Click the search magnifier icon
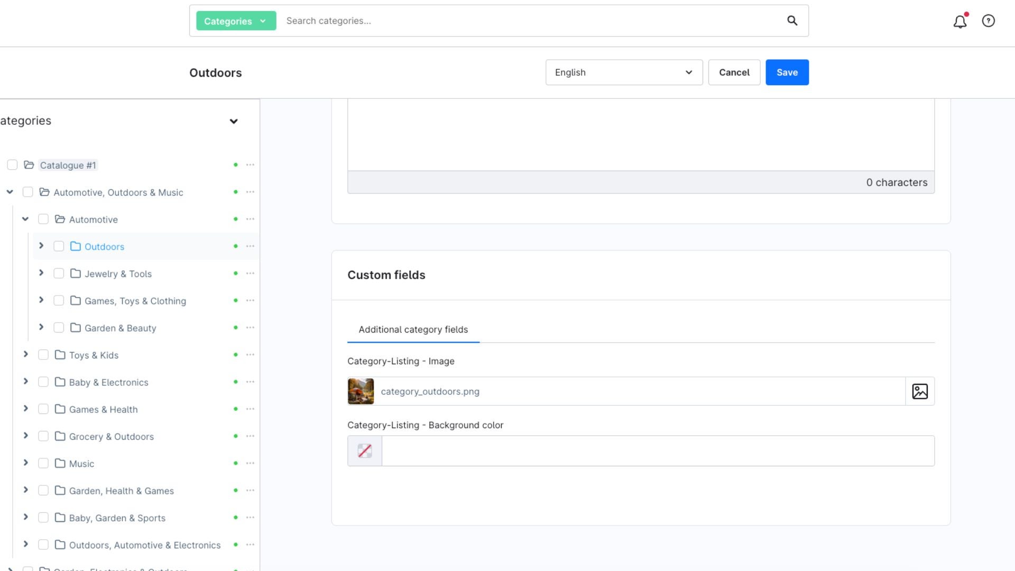1015x571 pixels. pyautogui.click(x=792, y=21)
